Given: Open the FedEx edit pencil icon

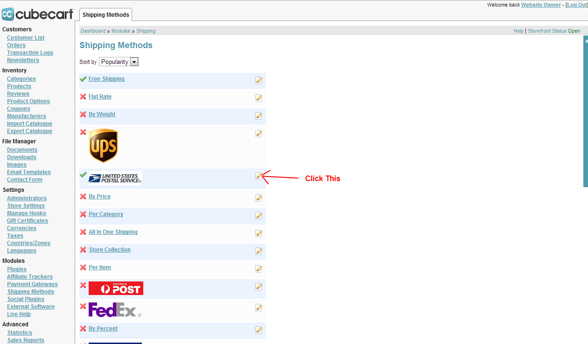Looking at the screenshot, I should coord(259,308).
